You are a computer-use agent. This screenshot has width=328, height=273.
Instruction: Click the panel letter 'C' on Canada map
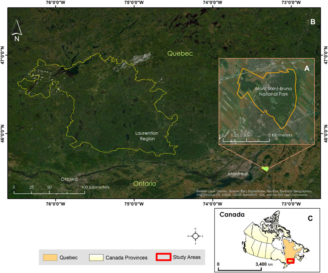click(310, 218)
